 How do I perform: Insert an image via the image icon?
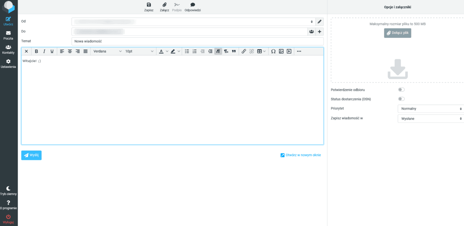(281, 51)
